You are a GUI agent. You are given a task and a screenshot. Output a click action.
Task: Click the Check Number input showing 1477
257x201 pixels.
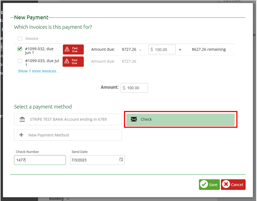pyautogui.click(x=40, y=160)
